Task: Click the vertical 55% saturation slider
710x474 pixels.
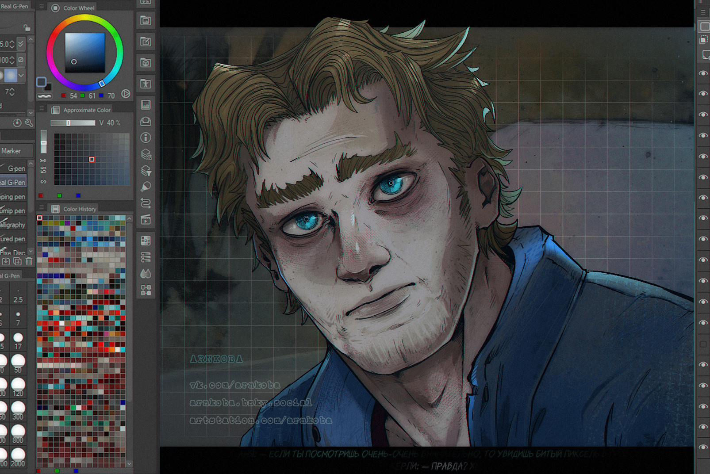Action: click(x=43, y=141)
